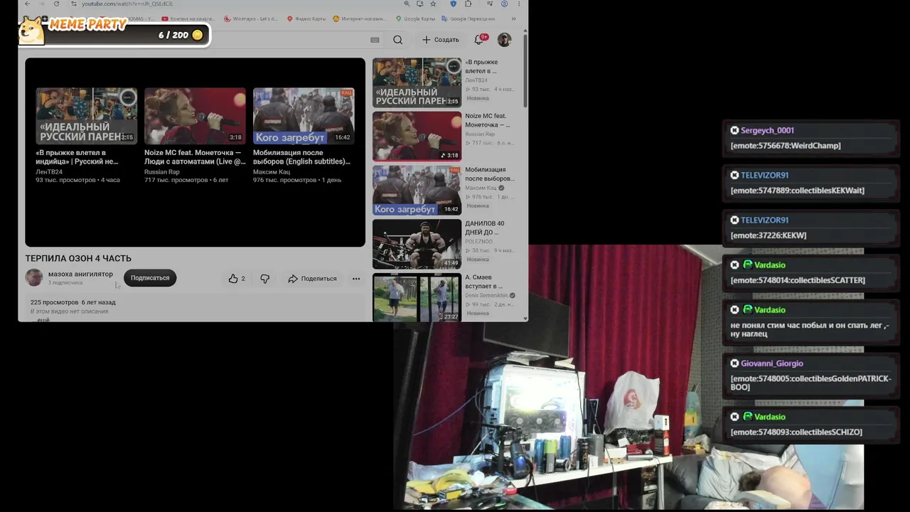This screenshot has width=910, height=512.
Task: Click chat message collectiblesKEKWait
Action: [x=798, y=191]
